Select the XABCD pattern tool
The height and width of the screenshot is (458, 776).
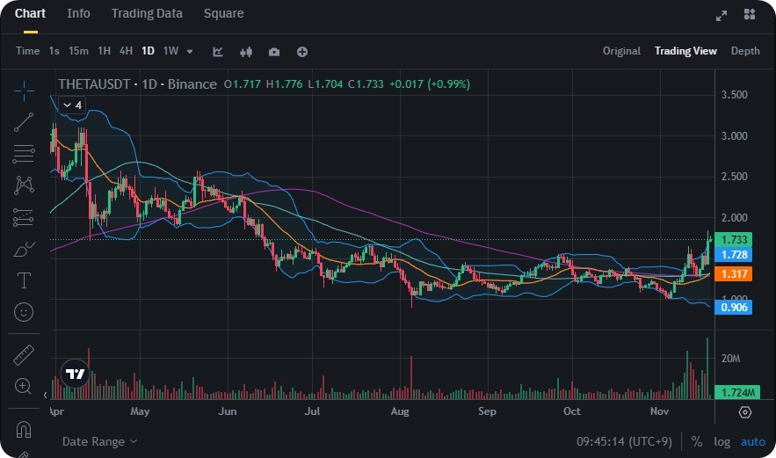(x=24, y=185)
